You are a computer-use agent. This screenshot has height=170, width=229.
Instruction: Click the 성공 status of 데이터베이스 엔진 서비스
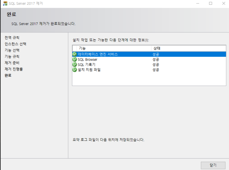(156, 54)
